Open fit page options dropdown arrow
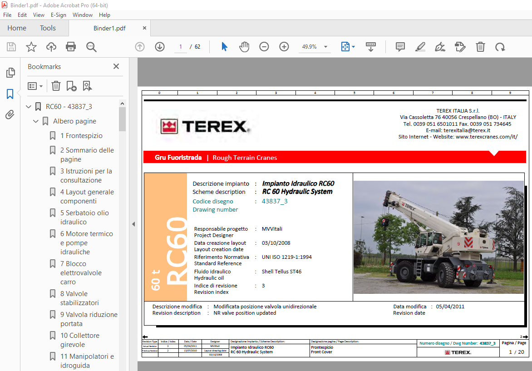Viewport: 532px width, 371px height. 353,47
